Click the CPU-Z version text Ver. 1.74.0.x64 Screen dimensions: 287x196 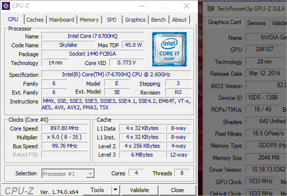(x=59, y=192)
